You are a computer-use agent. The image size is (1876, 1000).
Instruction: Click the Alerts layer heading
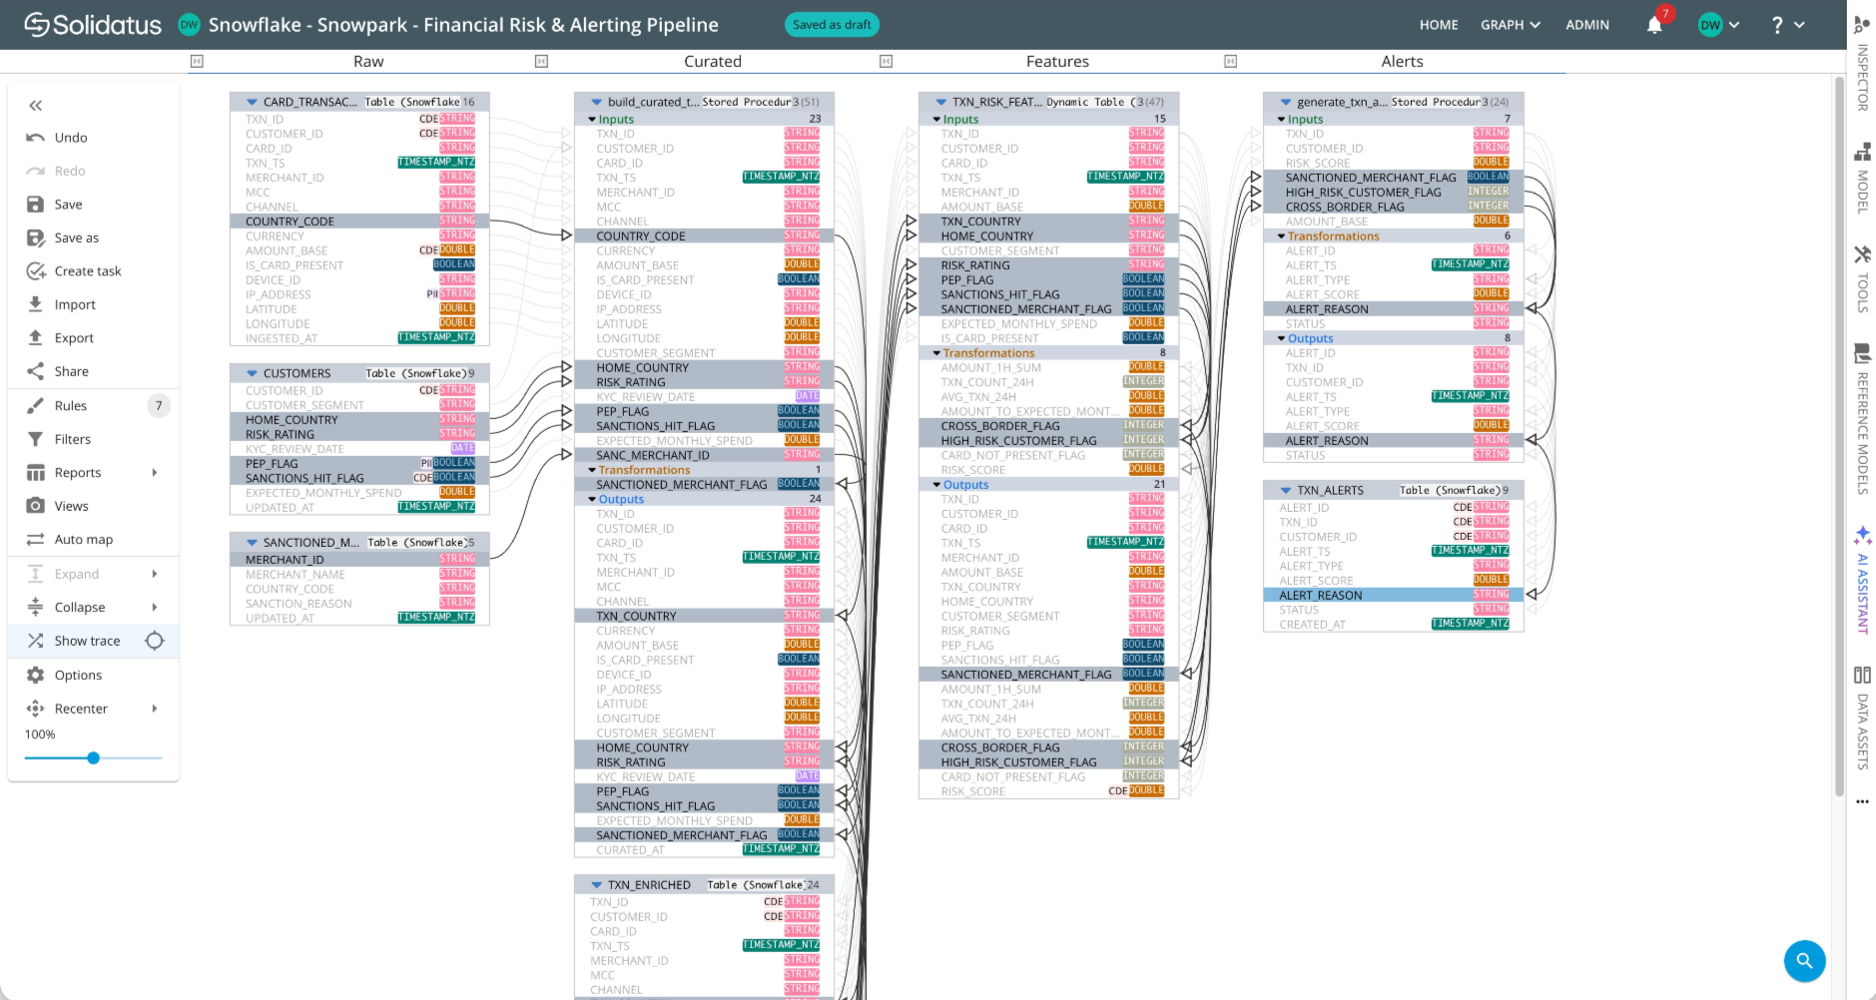[x=1402, y=62]
